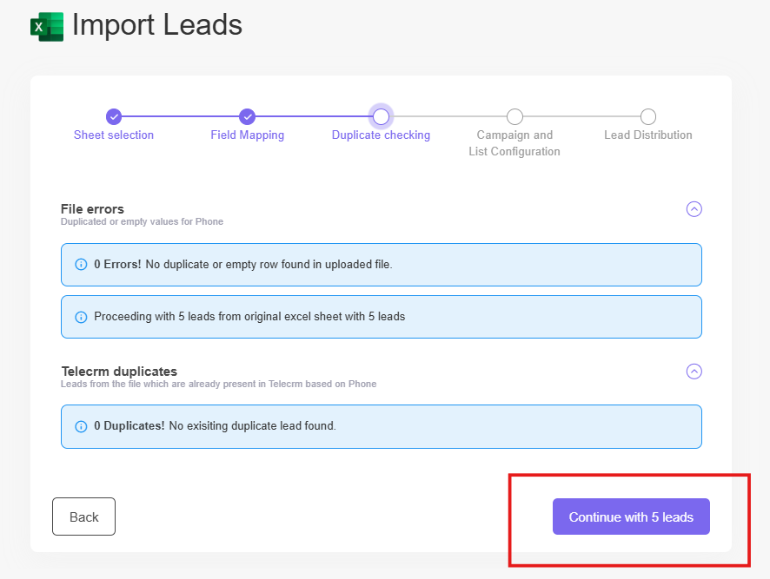
Task: Click the Duplicate checking step label
Action: [381, 135]
